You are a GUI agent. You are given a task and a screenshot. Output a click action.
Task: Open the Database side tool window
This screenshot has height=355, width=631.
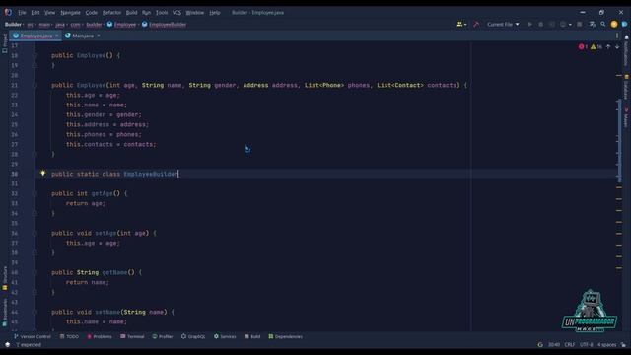(626, 87)
